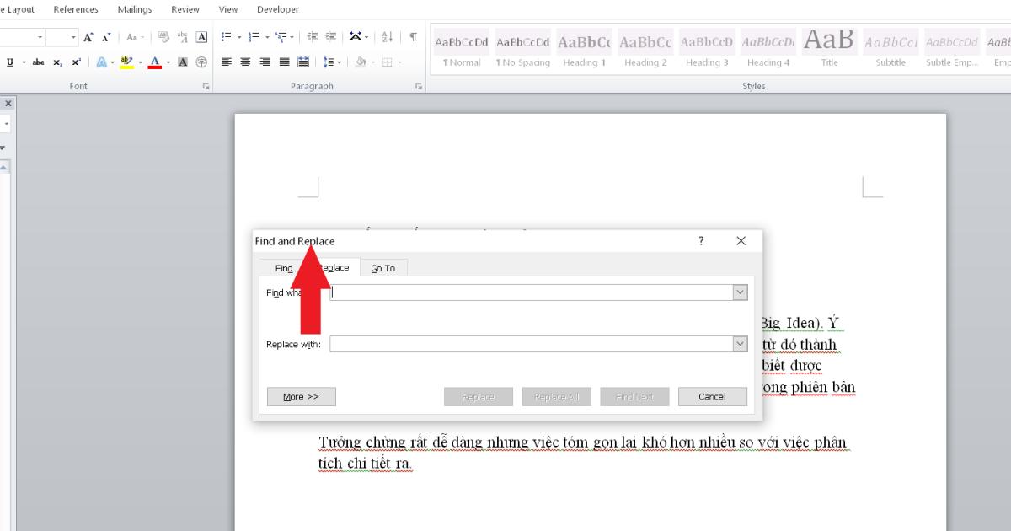
Task: Click the Replace All button
Action: [x=557, y=396]
